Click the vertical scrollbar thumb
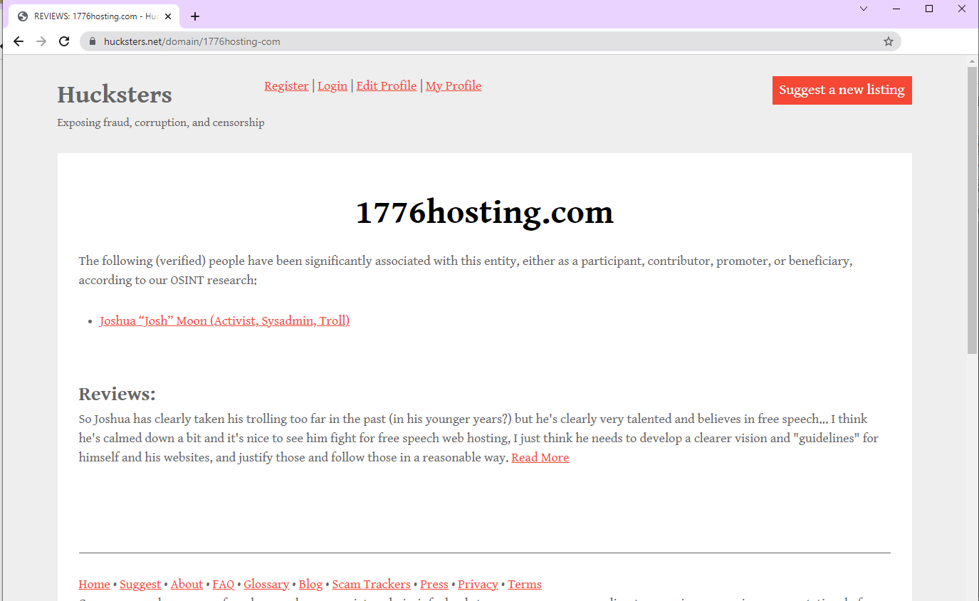The width and height of the screenshot is (979, 601). click(973, 210)
